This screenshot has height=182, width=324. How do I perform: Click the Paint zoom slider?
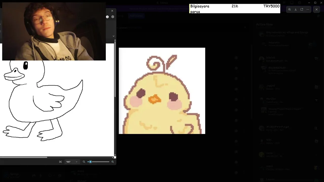98,162
